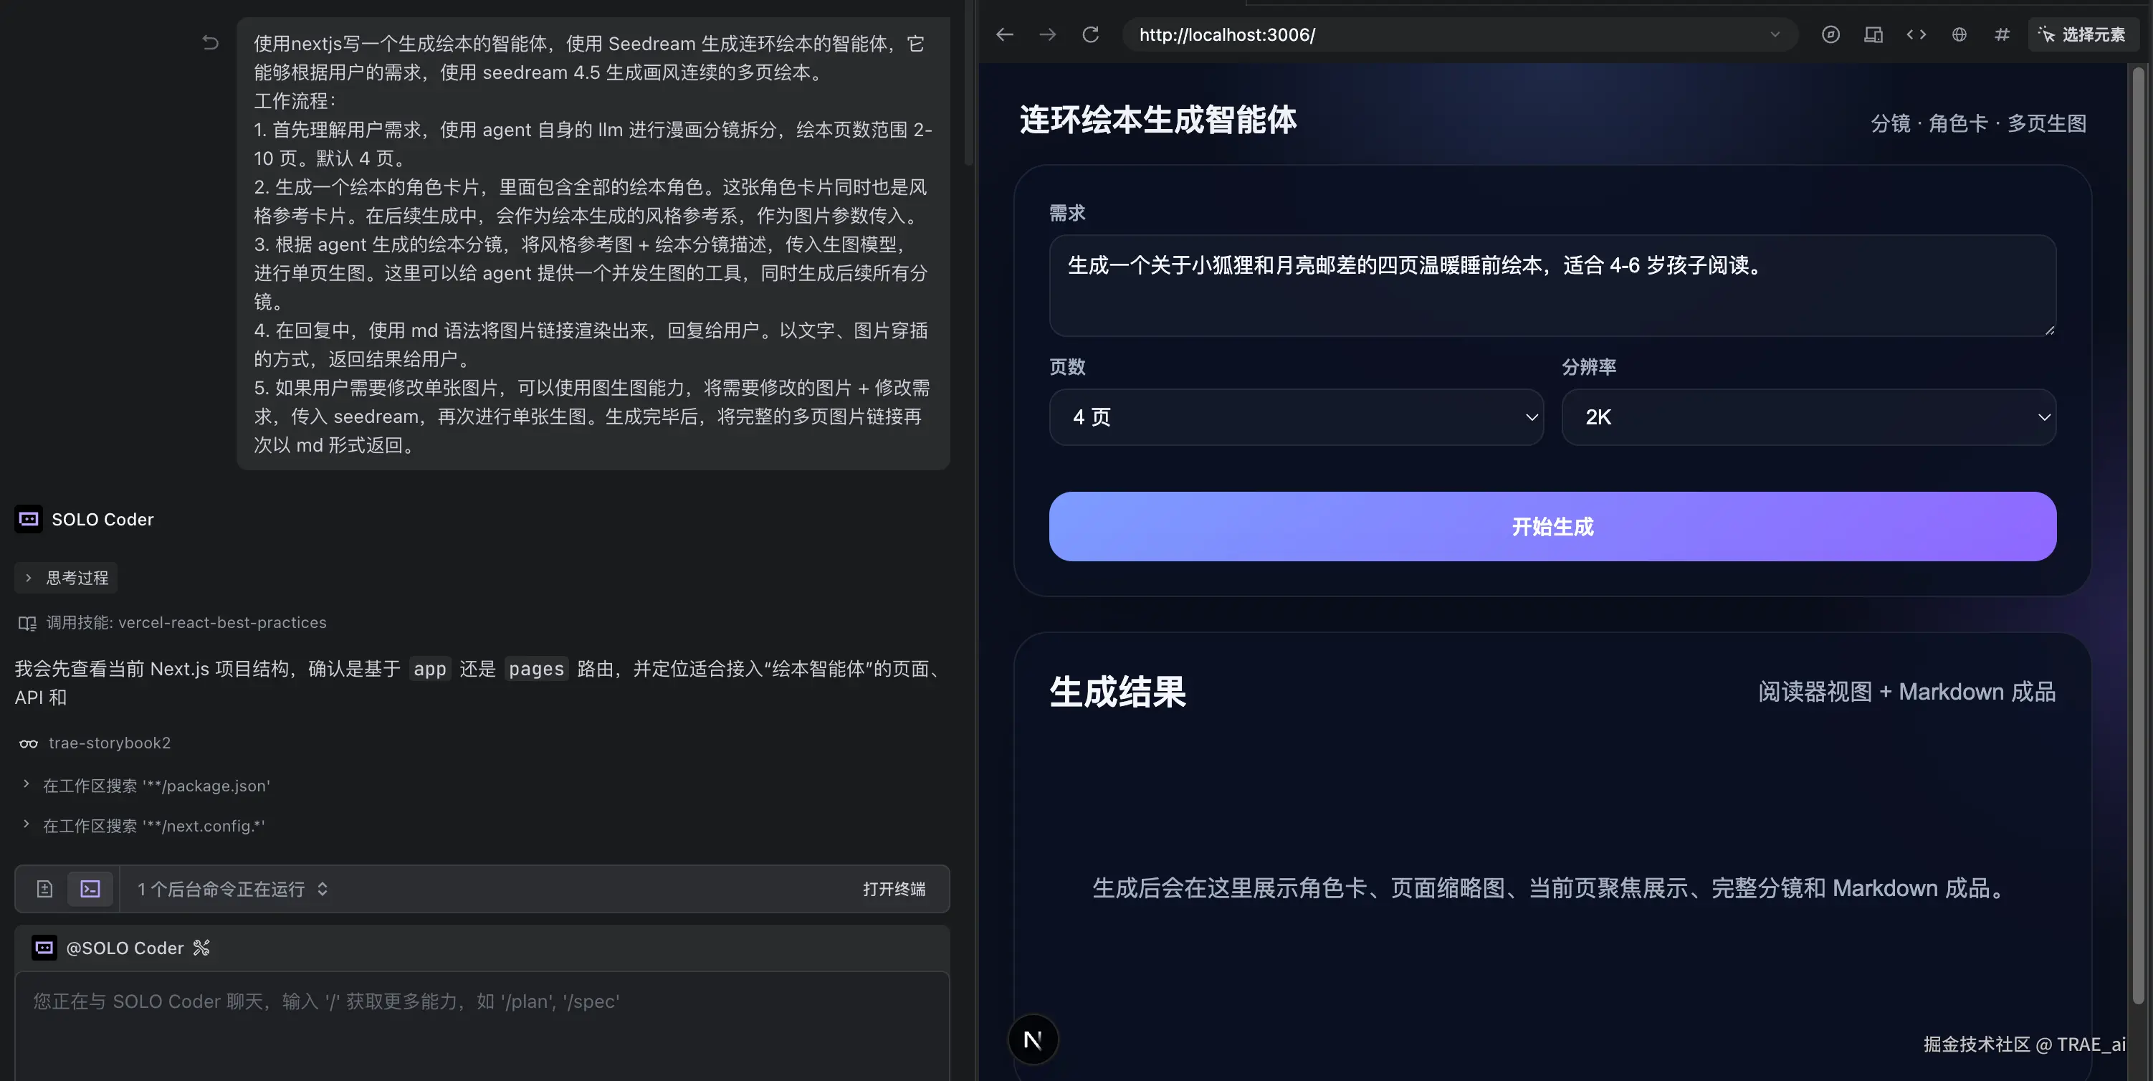Click the browser back arrow icon

tap(1005, 34)
